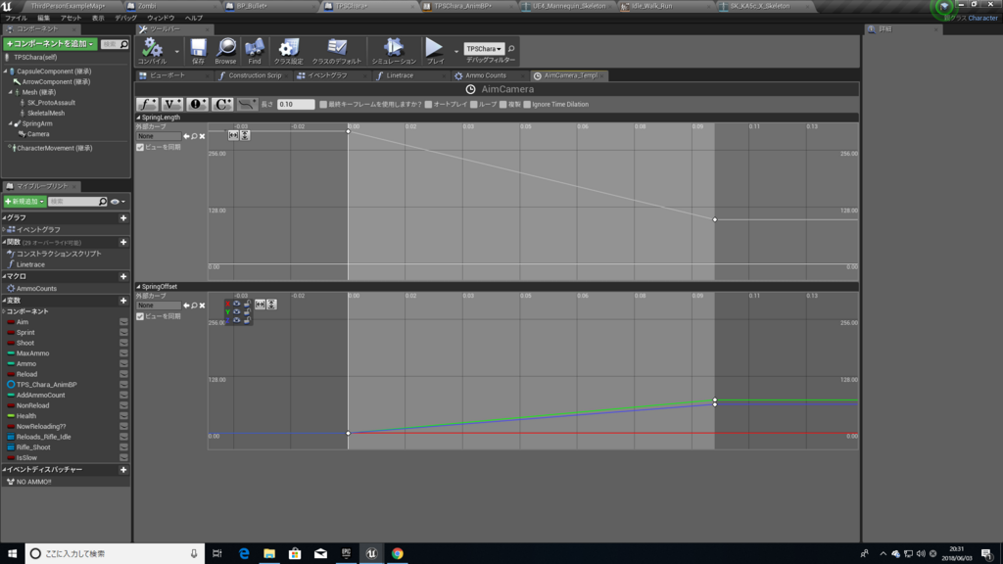Viewport: 1003px width, 564px height.
Task: Click the Find toolbar icon
Action: [x=255, y=51]
